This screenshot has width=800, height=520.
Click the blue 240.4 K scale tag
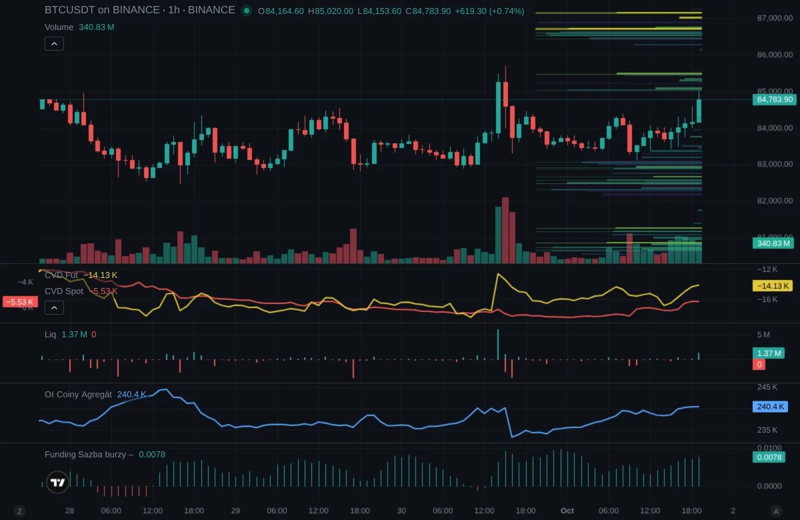(x=770, y=407)
